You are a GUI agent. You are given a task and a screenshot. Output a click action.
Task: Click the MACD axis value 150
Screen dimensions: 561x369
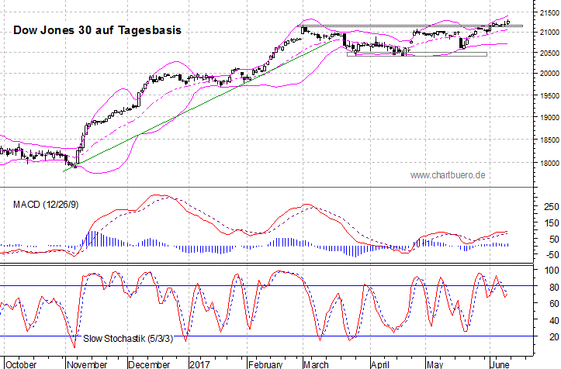[552, 223]
